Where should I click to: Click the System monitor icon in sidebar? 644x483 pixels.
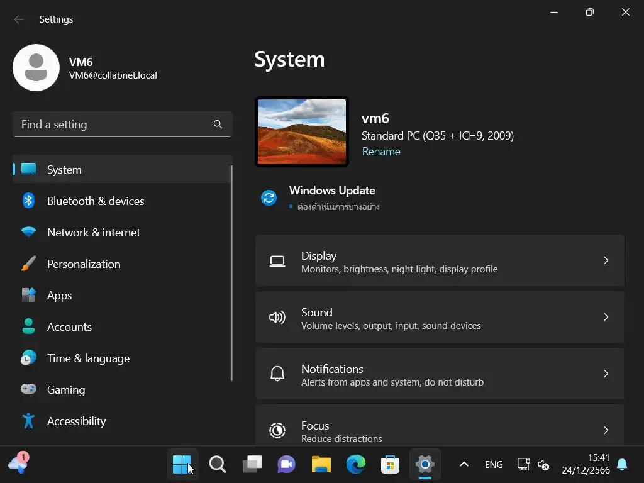tap(28, 169)
